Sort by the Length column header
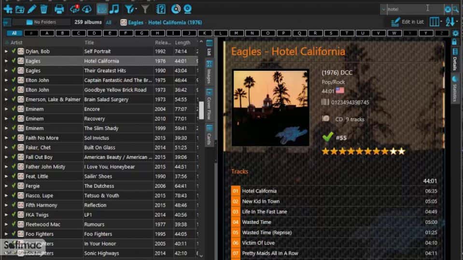Screen dimensions: 463x260 click(182, 42)
